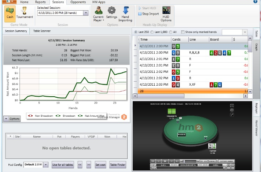The width and height of the screenshot is (261, 172).
Task: Sort open tables by VPSIP column
Action: pos(91,137)
